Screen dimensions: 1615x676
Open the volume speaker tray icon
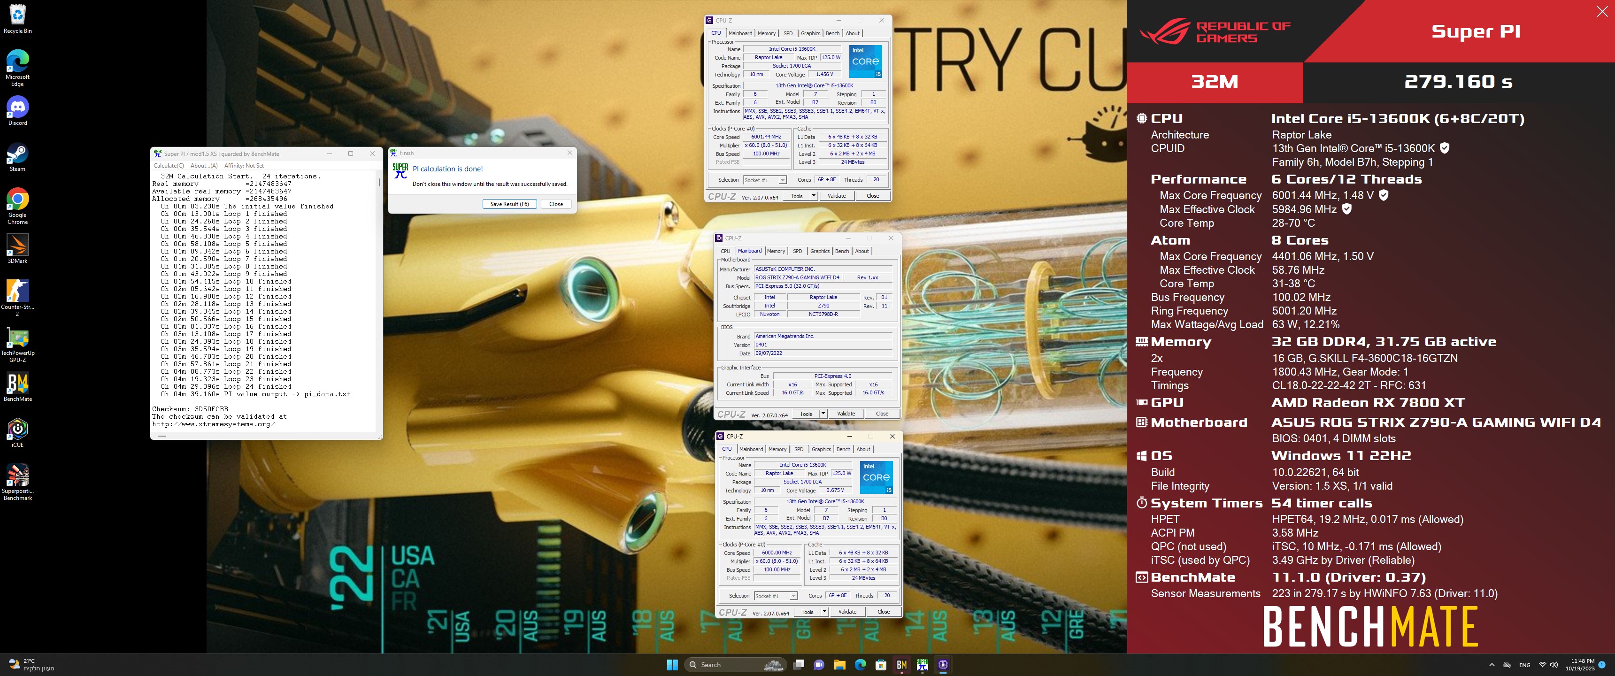(x=1553, y=665)
